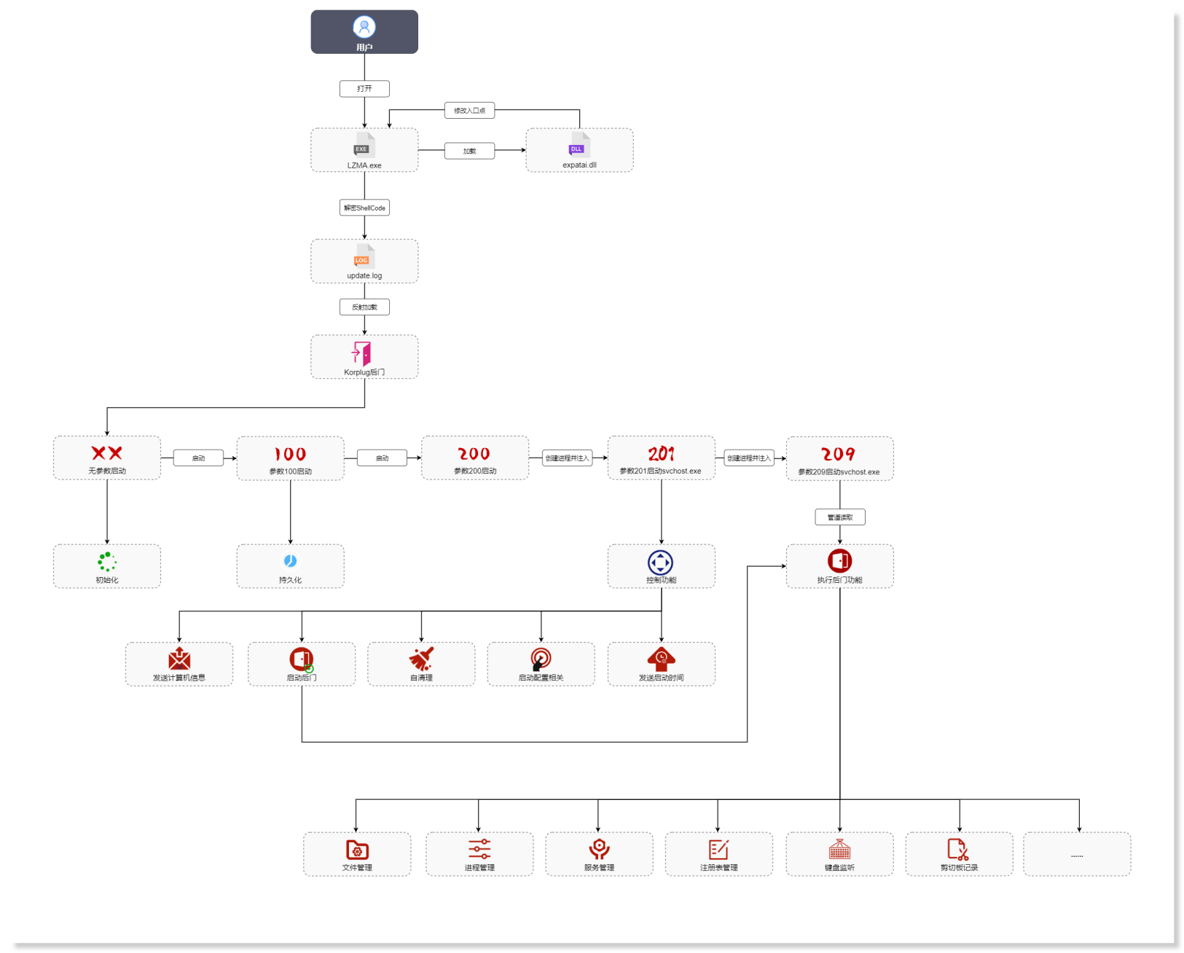Click the 文件管理 folder icon
The height and width of the screenshot is (953, 1184).
pyautogui.click(x=357, y=850)
